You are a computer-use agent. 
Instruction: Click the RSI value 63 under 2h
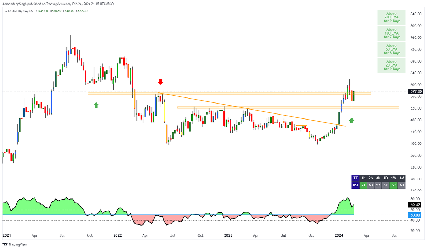[371, 185]
